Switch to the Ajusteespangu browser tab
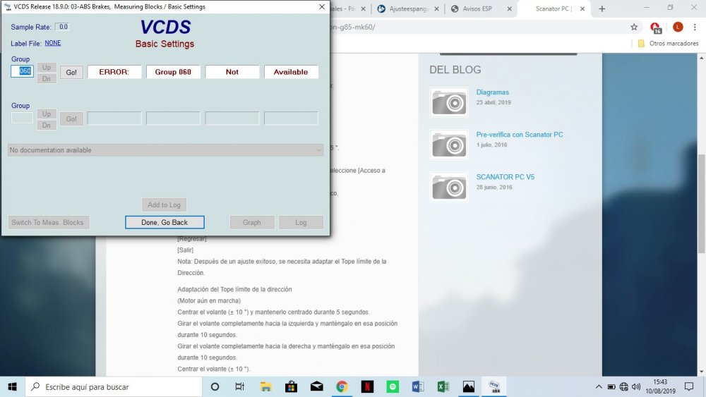 [x=409, y=8]
